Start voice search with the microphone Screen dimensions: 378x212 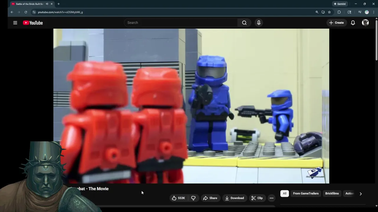click(x=259, y=23)
